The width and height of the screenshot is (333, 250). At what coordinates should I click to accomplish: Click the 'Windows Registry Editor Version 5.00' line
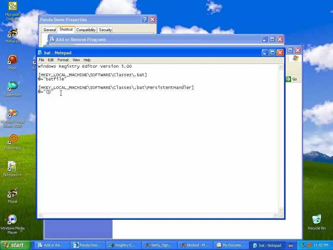(85, 66)
